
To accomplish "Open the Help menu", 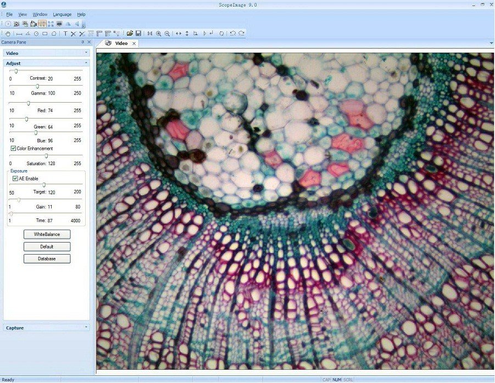I will click(81, 14).
